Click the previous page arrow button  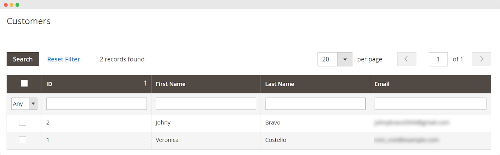tap(406, 59)
